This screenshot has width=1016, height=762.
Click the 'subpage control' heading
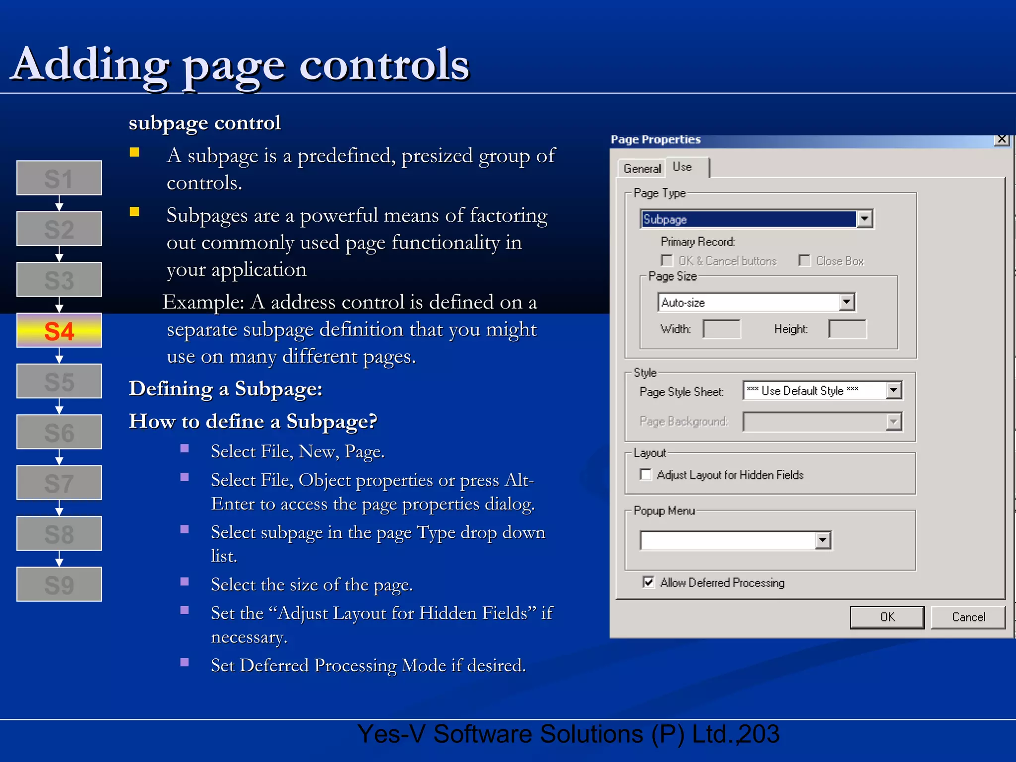[x=204, y=123]
